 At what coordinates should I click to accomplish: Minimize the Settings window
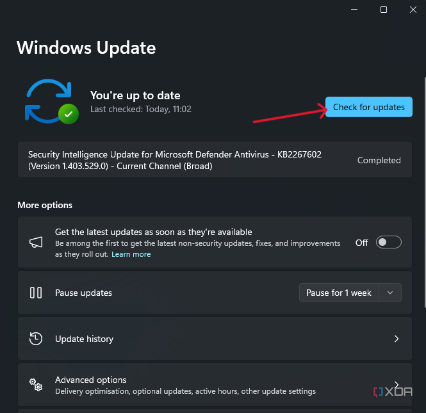click(x=354, y=10)
